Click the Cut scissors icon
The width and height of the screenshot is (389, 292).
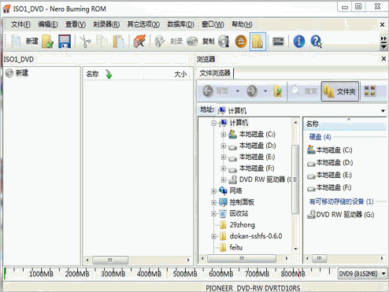click(85, 41)
